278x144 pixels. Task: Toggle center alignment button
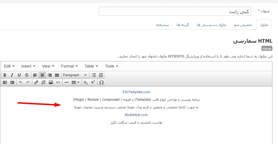[x=42, y=75]
